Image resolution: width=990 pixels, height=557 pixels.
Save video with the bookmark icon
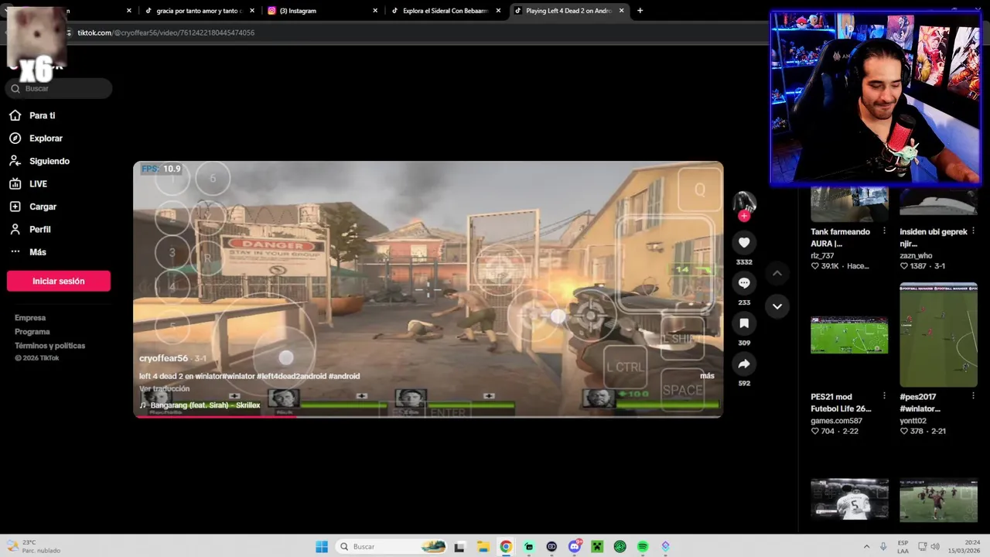point(744,323)
